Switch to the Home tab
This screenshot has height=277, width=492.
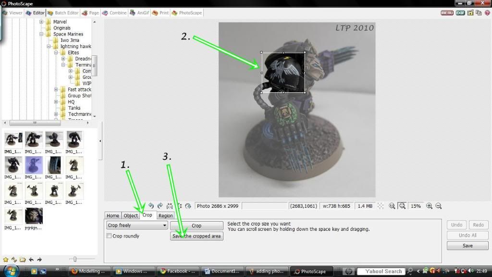coord(112,215)
